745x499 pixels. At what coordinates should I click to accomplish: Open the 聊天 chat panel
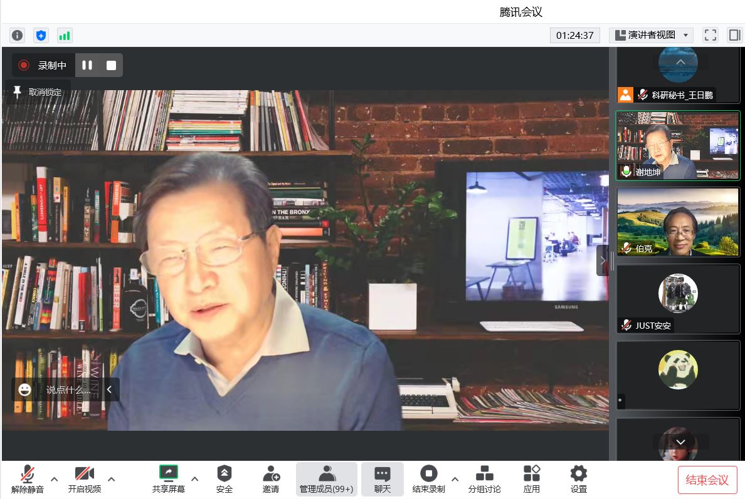[382, 480]
